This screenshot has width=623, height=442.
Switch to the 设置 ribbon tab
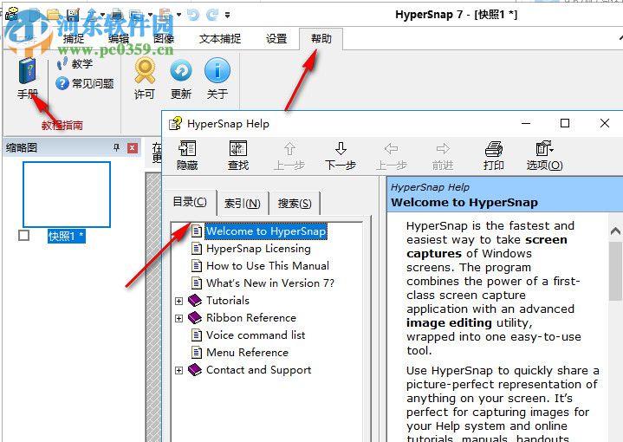coord(276,38)
